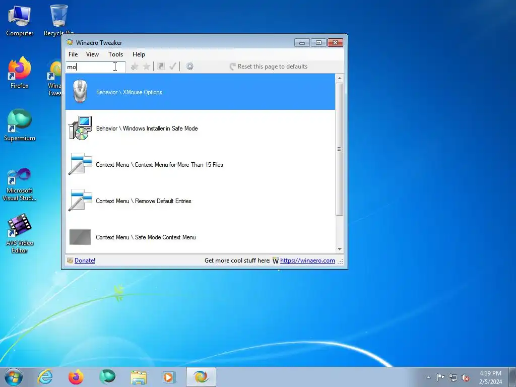Select Behavior \ XMouse Options result
516x387 pixels.
(x=200, y=92)
